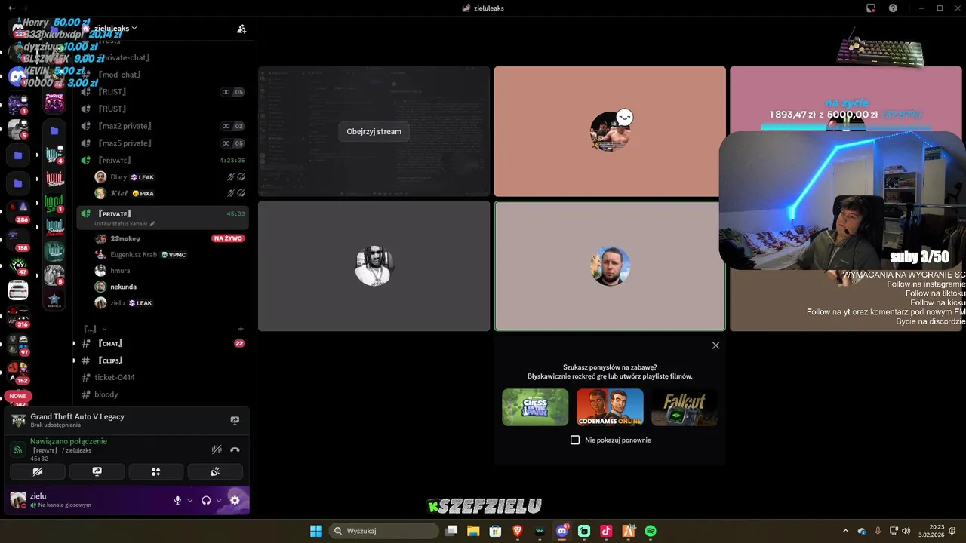
Task: Show hidden system tray icons
Action: click(x=845, y=531)
